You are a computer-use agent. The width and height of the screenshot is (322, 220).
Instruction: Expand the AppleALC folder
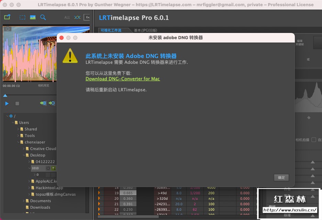(x=29, y=181)
